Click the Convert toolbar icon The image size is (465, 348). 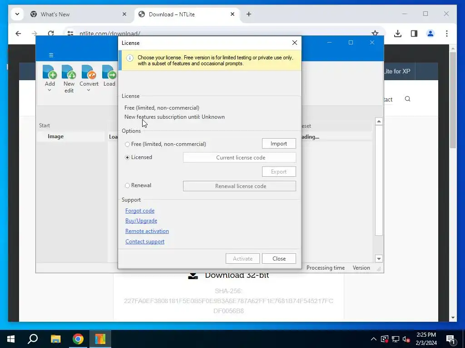(89, 72)
